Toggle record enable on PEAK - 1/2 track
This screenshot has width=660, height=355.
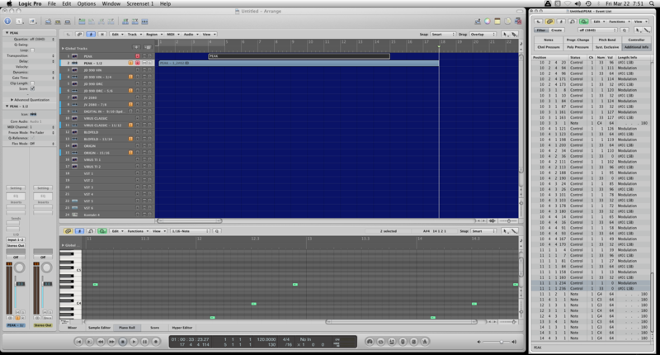(x=137, y=63)
